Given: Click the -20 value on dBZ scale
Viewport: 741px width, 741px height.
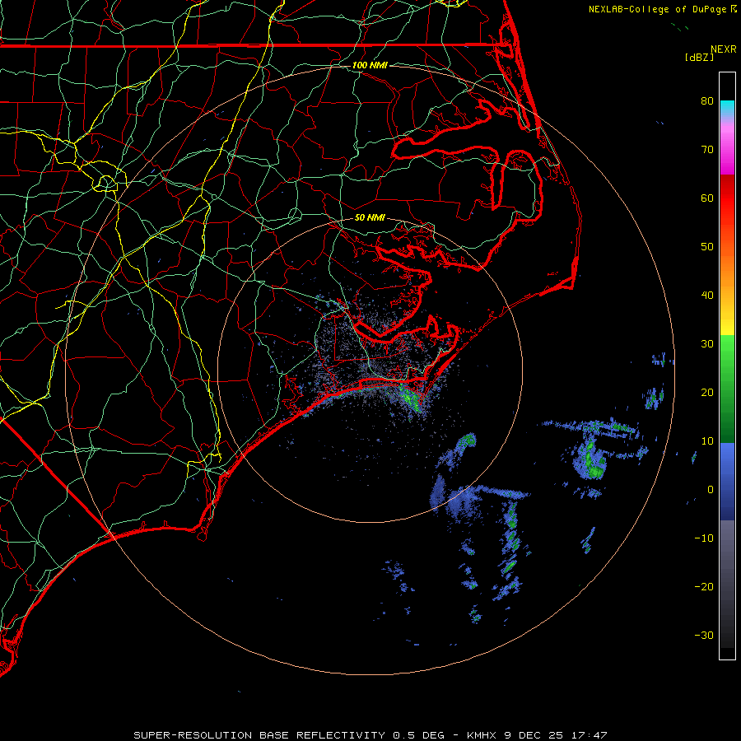Looking at the screenshot, I should (704, 586).
